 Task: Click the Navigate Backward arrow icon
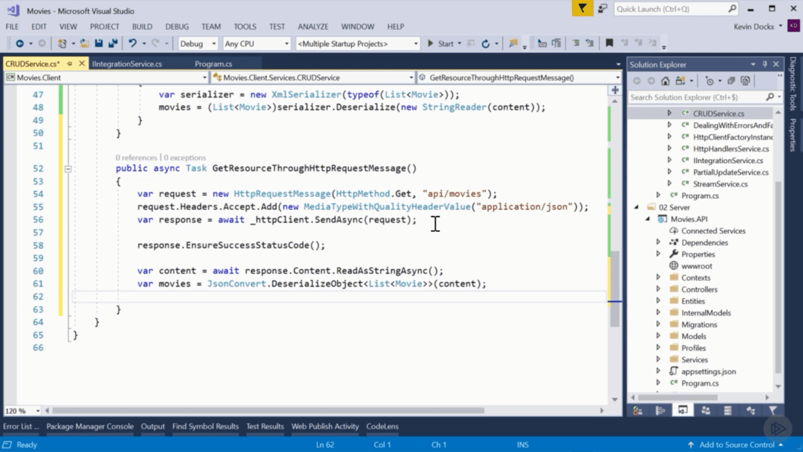(x=20, y=43)
